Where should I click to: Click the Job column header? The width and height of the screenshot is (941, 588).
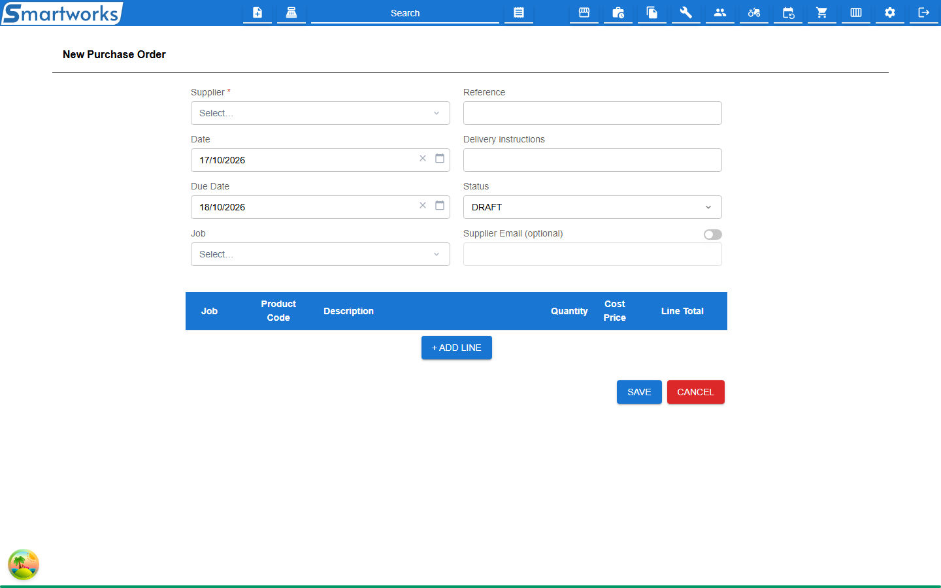[x=209, y=311]
